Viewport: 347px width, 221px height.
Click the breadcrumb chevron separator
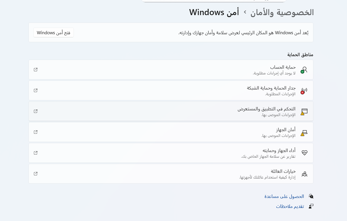pyautogui.click(x=245, y=12)
